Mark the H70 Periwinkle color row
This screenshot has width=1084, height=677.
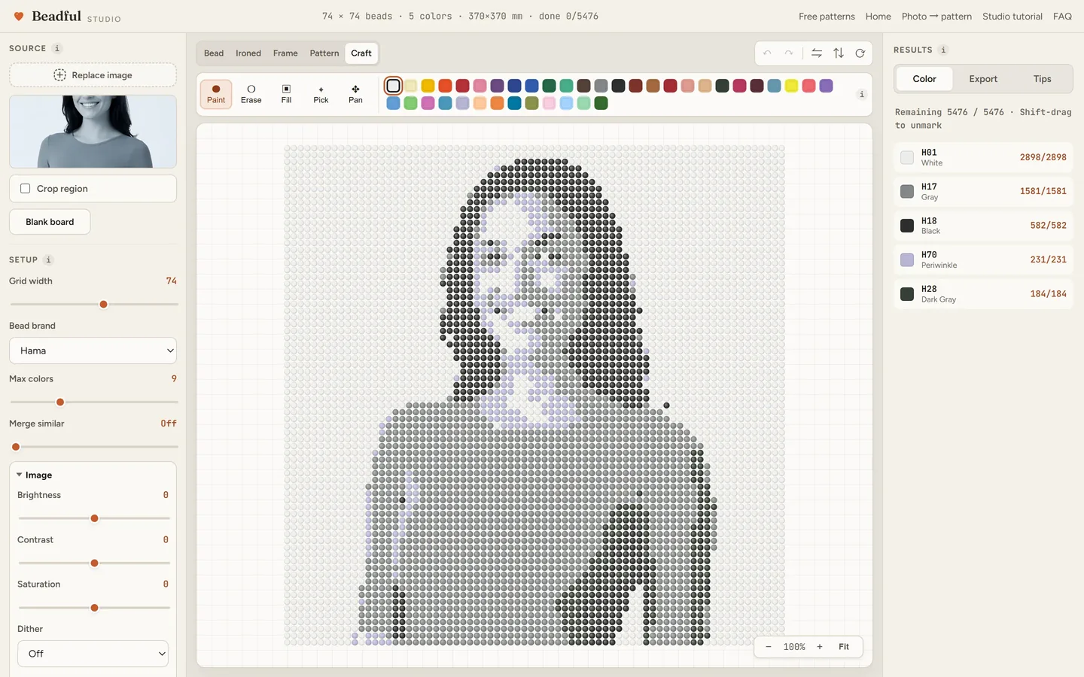[x=983, y=260]
